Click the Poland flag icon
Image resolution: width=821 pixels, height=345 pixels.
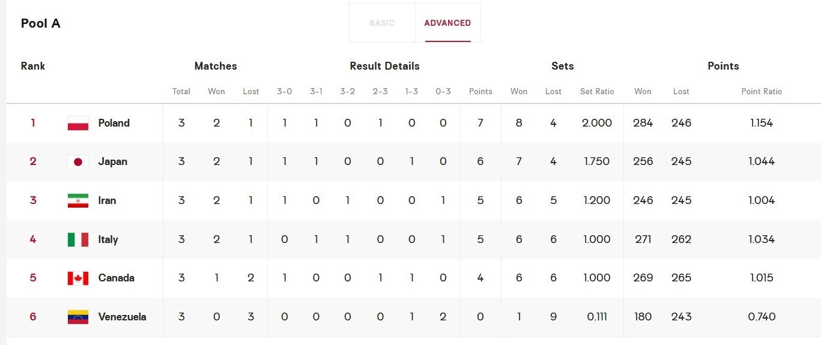coord(78,124)
